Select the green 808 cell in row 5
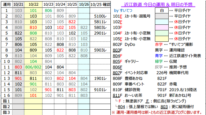 33,33
